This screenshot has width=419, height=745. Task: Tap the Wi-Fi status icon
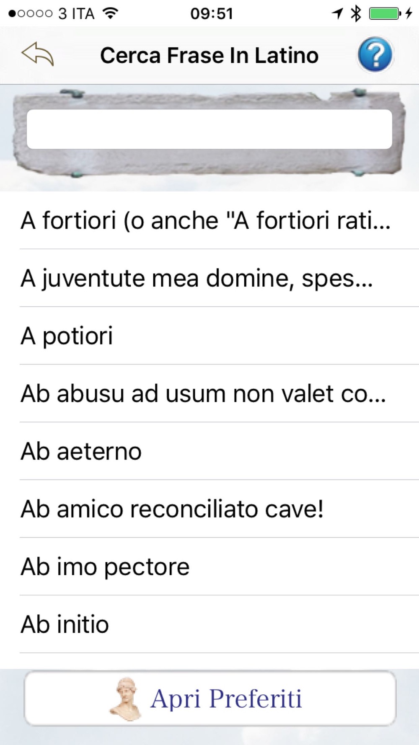pos(110,13)
